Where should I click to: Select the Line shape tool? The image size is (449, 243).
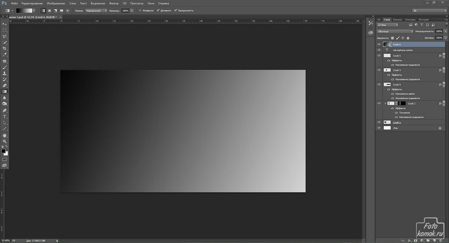4,129
